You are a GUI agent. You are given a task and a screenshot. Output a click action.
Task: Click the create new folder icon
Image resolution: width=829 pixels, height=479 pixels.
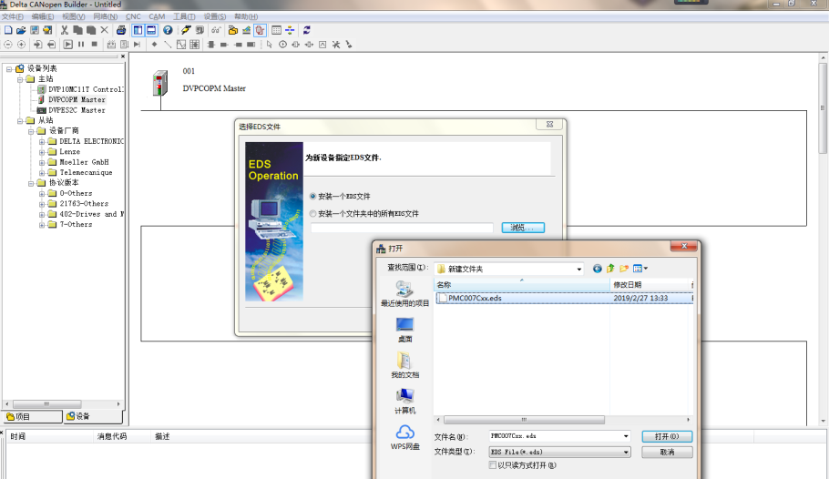tap(624, 269)
